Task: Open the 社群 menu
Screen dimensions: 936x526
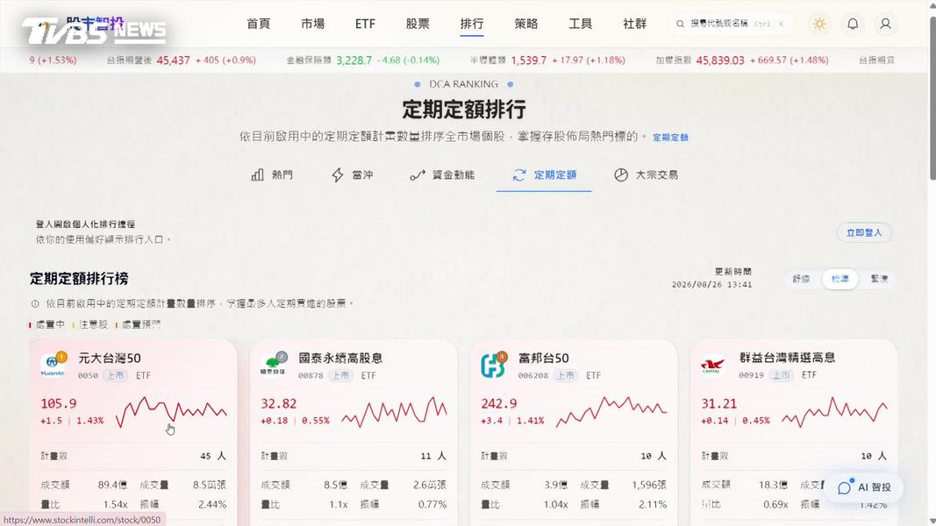Action: pyautogui.click(x=634, y=24)
